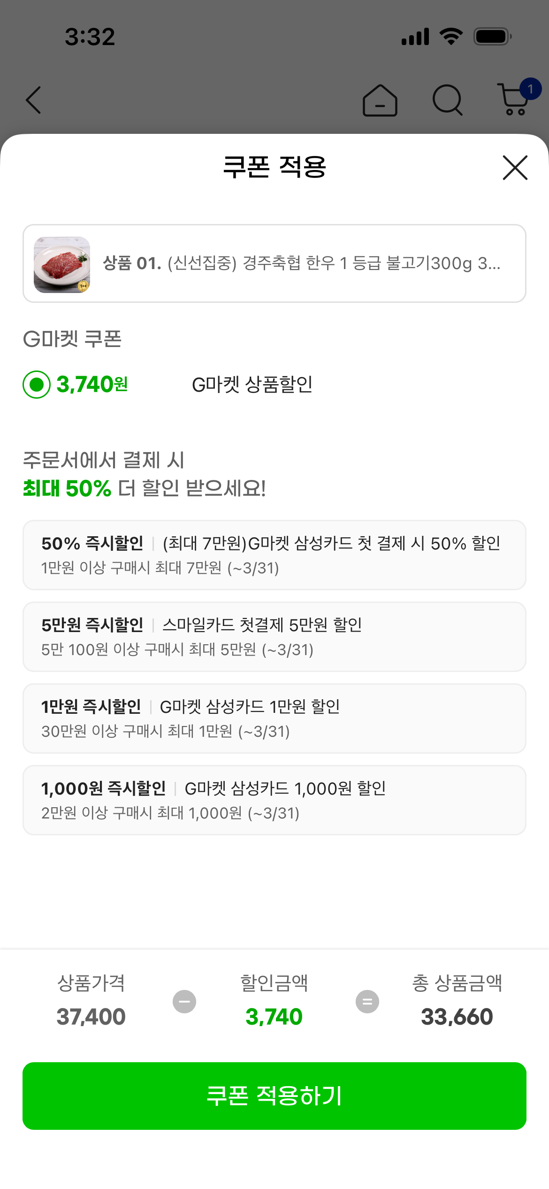This screenshot has width=549, height=1189.
Task: Select the 3,740원 coupon radio button
Action: pyautogui.click(x=37, y=385)
